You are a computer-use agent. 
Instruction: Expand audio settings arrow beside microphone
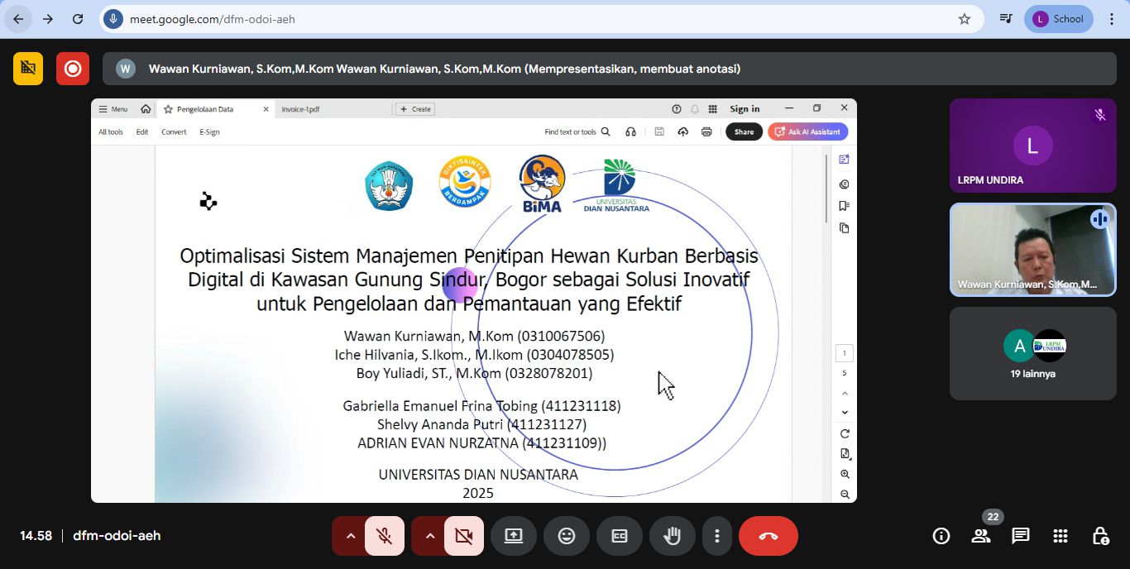(350, 536)
